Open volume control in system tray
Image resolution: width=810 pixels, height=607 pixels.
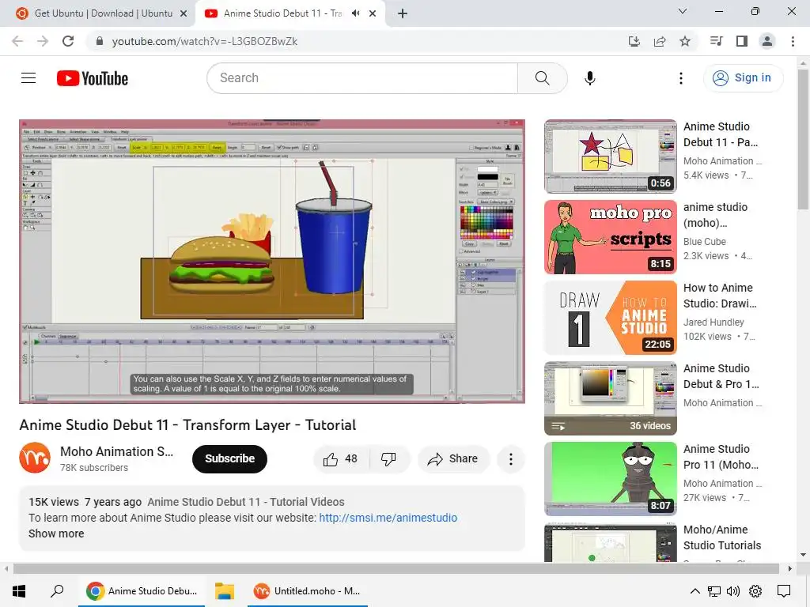tap(733, 591)
